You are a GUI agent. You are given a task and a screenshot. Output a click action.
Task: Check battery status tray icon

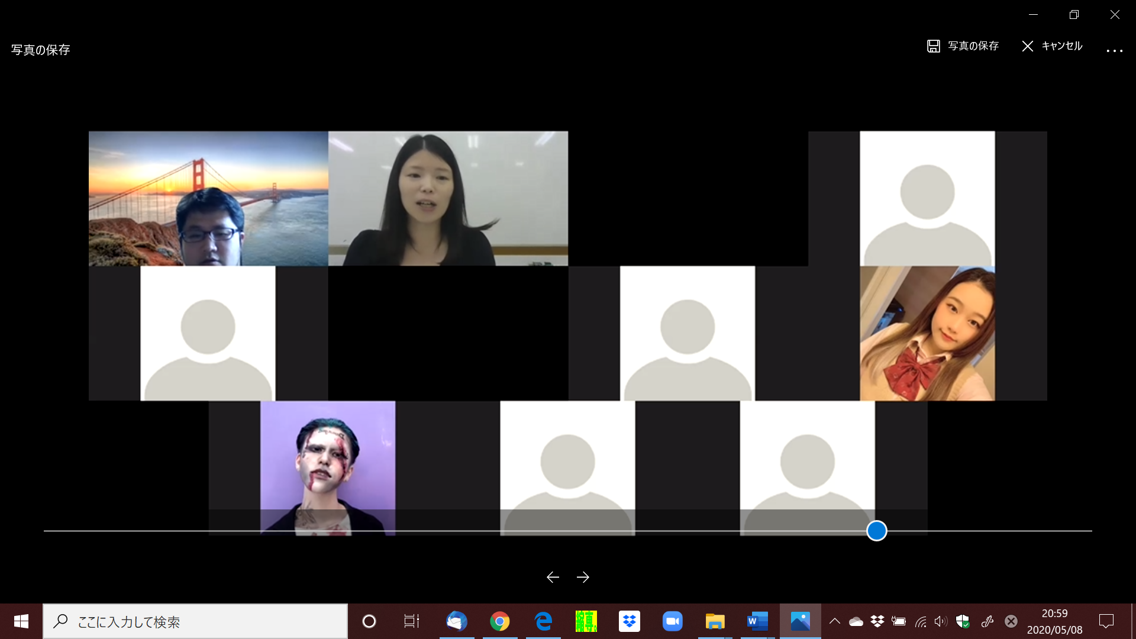[x=899, y=621]
